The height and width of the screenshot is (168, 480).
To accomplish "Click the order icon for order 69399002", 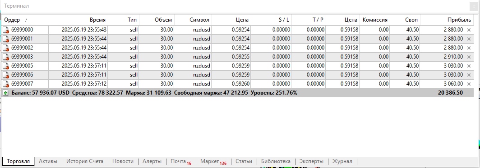I will point(6,48).
